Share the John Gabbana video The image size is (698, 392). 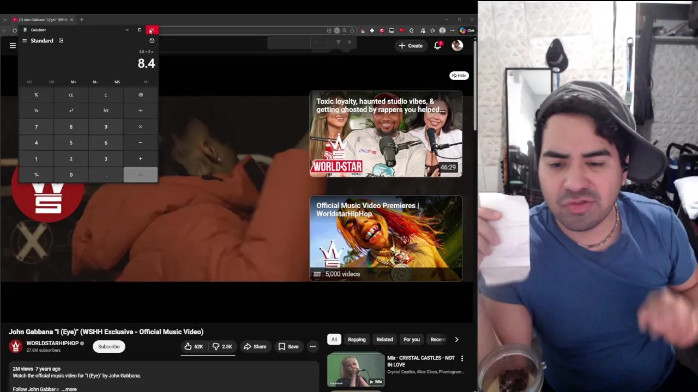(255, 346)
